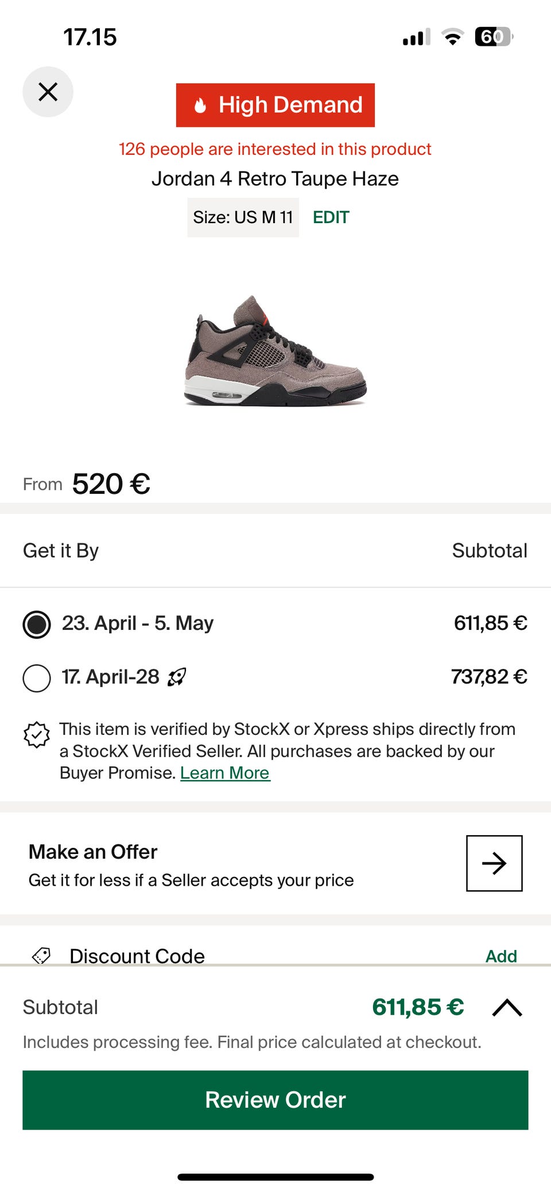This screenshot has height=1192, width=551.
Task: Edit the shoe size selection
Action: coord(331,217)
